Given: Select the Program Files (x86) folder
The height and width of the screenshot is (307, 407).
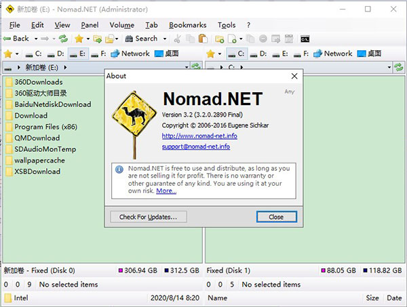Looking at the screenshot, I should tap(41, 127).
